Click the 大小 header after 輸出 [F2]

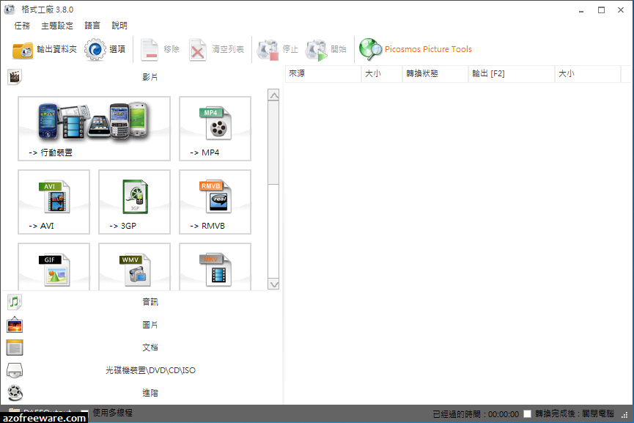point(588,73)
